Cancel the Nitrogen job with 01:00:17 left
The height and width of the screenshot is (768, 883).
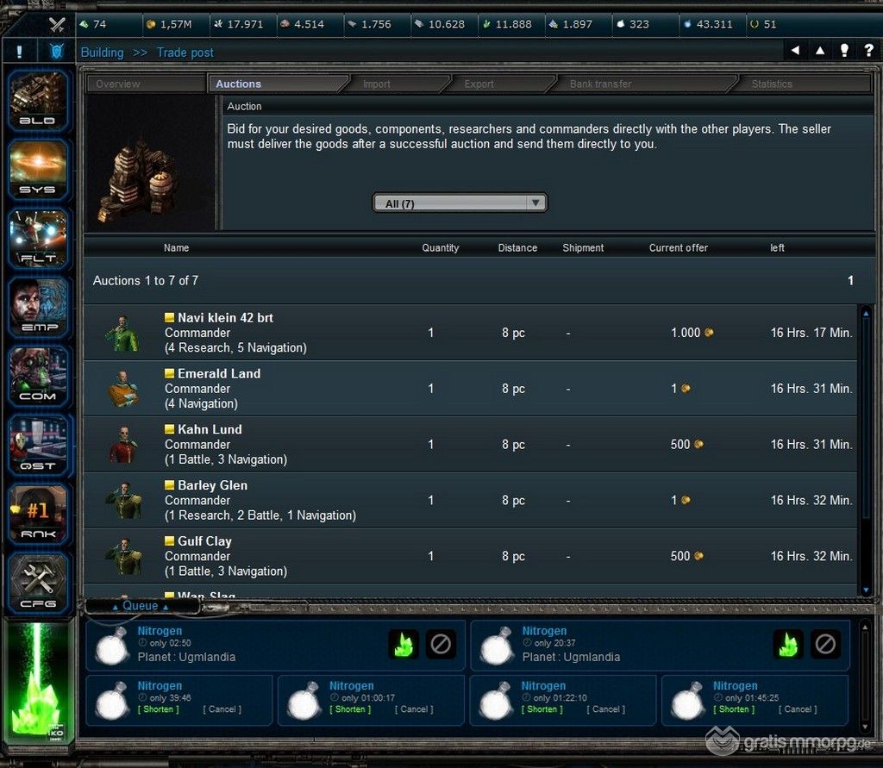(414, 709)
